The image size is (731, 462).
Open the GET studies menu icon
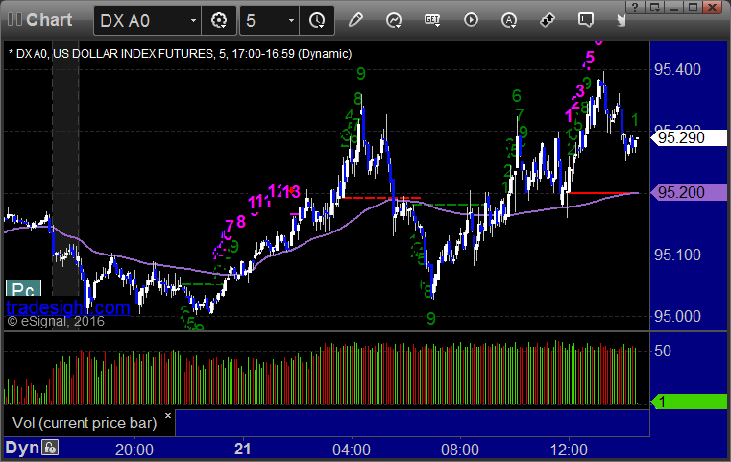432,20
